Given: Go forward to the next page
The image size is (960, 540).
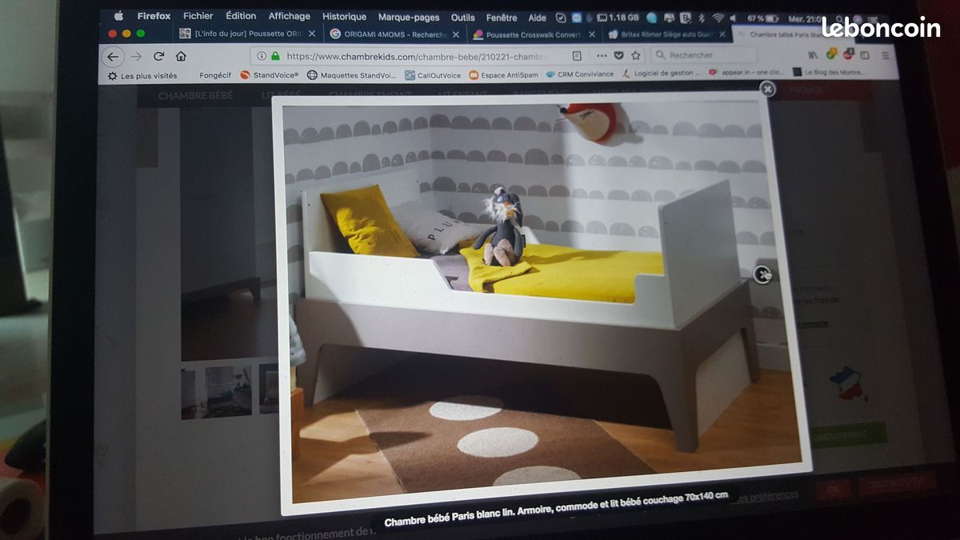Looking at the screenshot, I should click(136, 56).
